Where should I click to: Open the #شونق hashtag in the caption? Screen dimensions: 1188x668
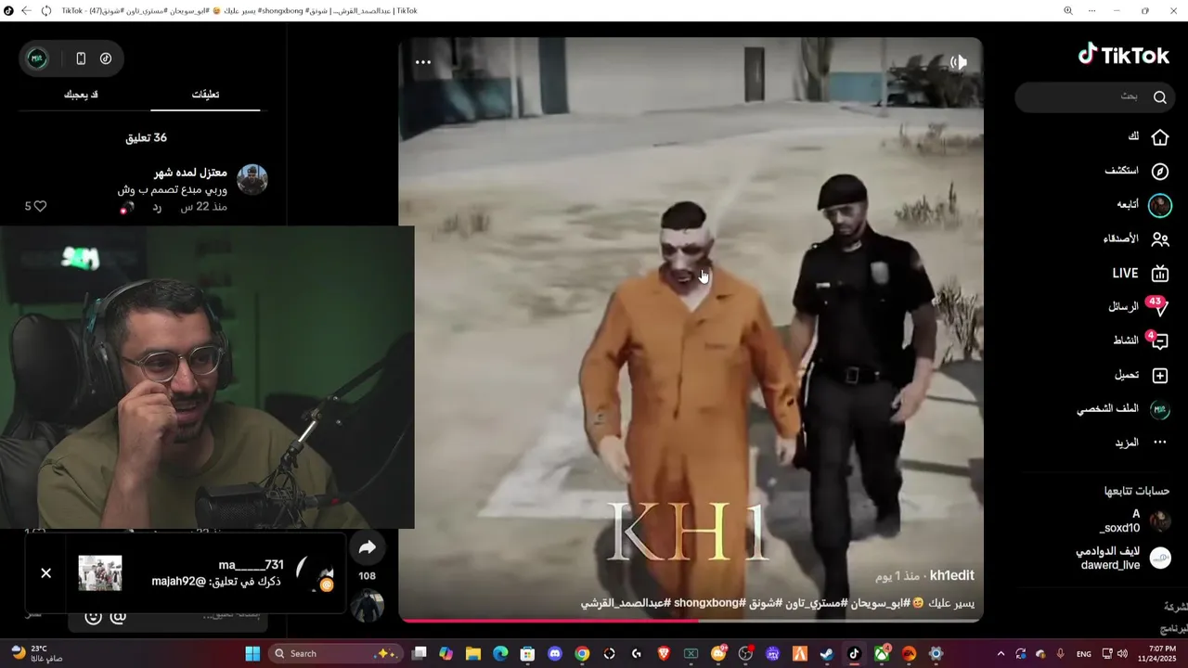click(x=765, y=603)
